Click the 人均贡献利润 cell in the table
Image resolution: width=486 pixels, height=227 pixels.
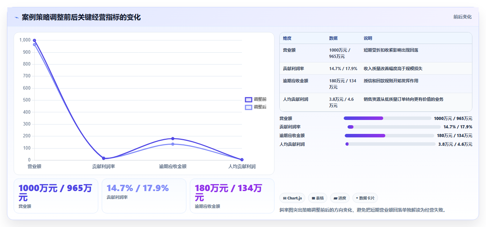click(x=302, y=102)
